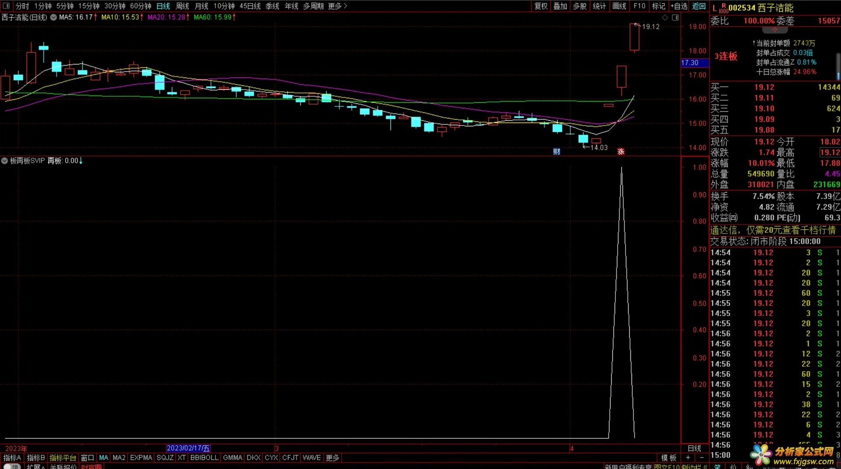Select the 10分钟 timeframe
Viewport: 841px width, 469px height.
pyautogui.click(x=224, y=6)
